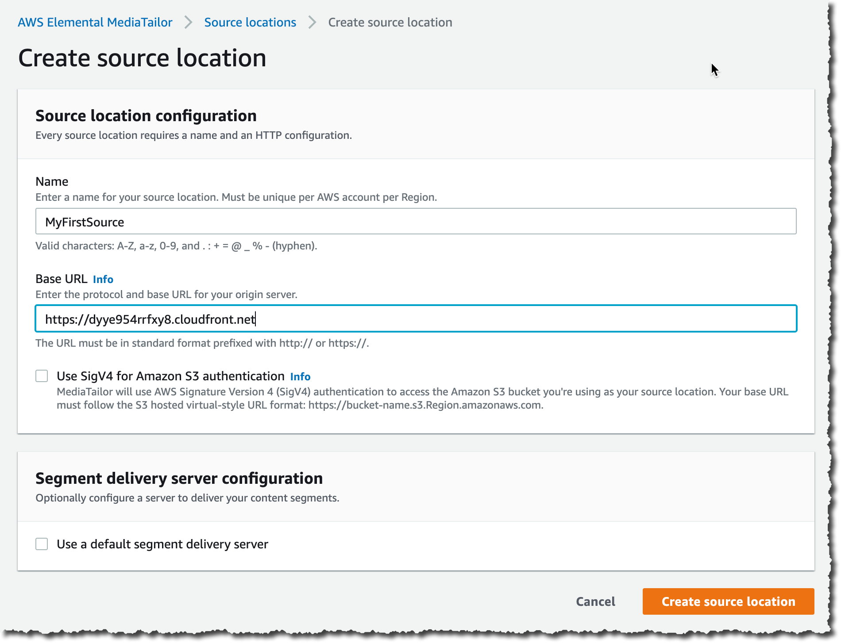
Task: Click the 'Name' field label
Action: [52, 182]
